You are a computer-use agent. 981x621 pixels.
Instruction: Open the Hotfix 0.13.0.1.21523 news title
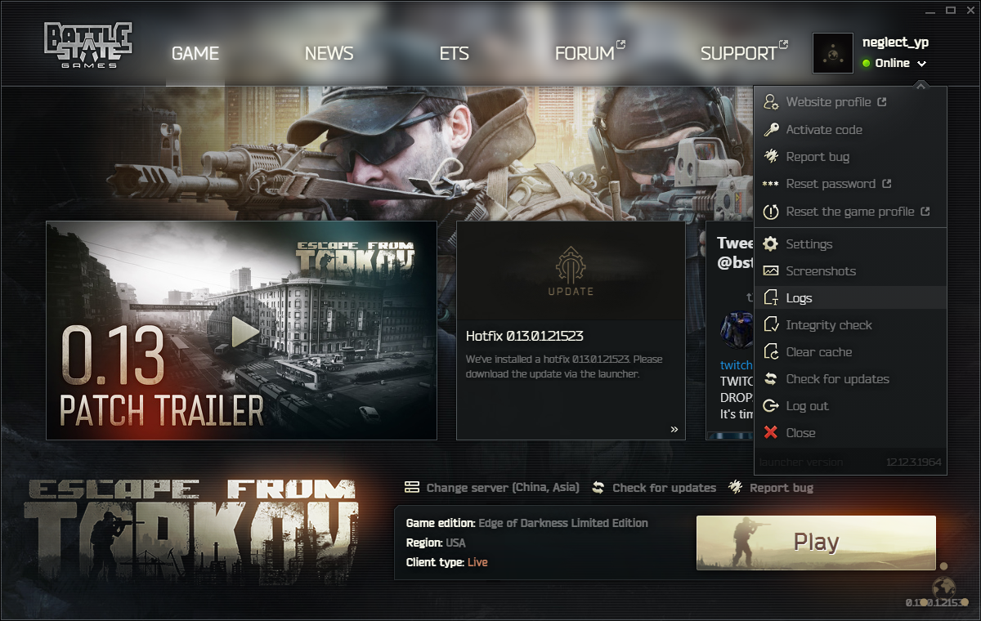pos(524,336)
